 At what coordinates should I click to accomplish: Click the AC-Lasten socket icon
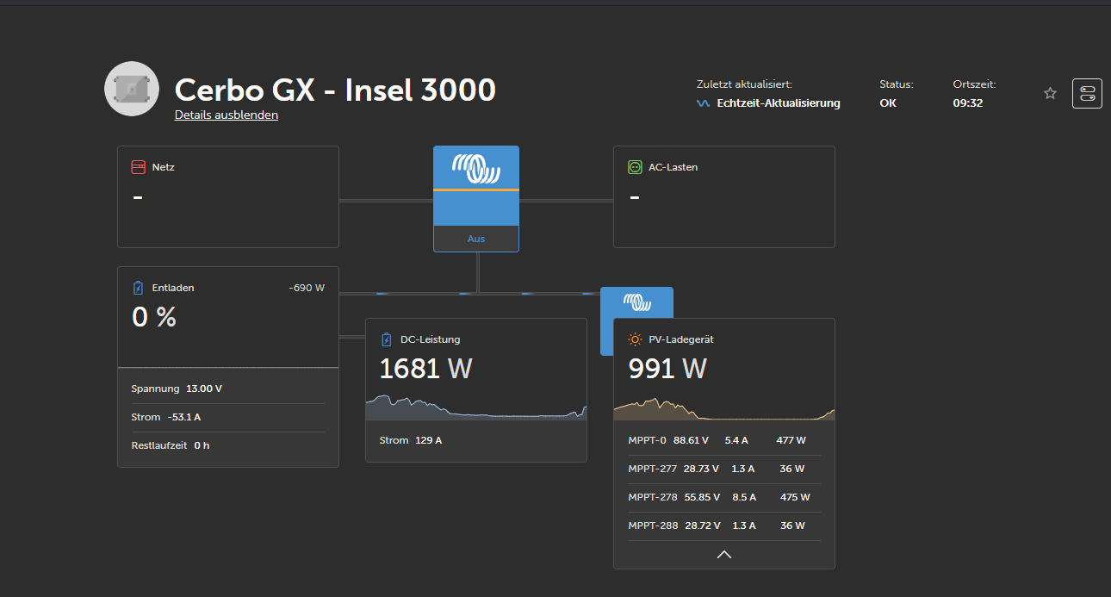635,167
